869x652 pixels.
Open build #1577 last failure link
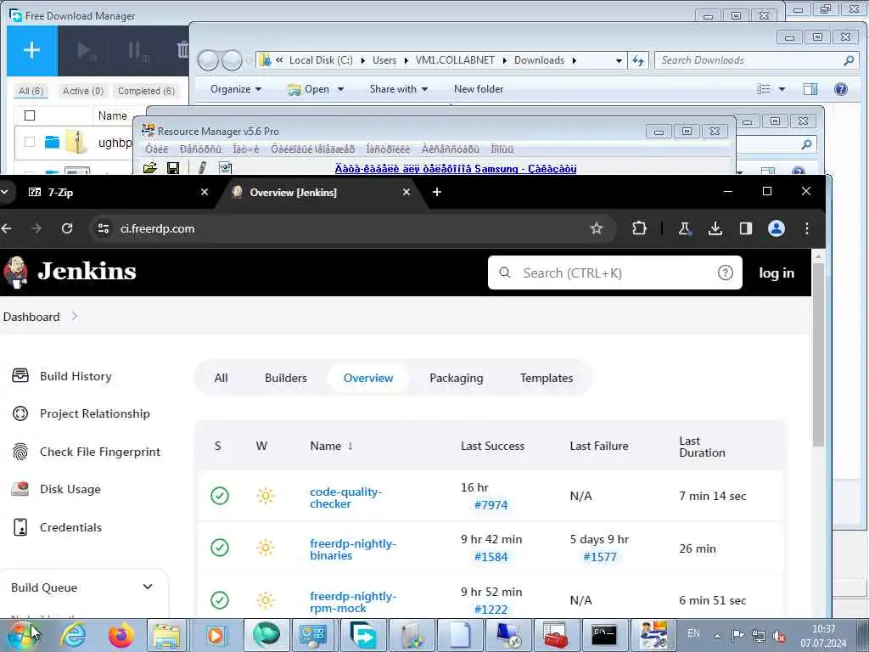coord(600,557)
